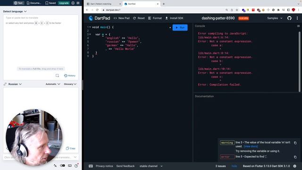Click the browser back arrow
302x170 pixels.
(x=87, y=10)
